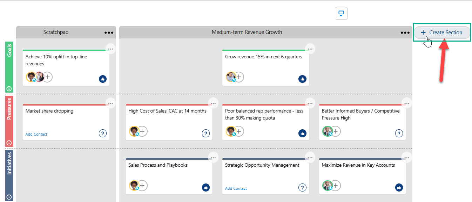Toggle thumbs-up on 'Maximize Revenue in Key Accounts' card

pyautogui.click(x=399, y=188)
